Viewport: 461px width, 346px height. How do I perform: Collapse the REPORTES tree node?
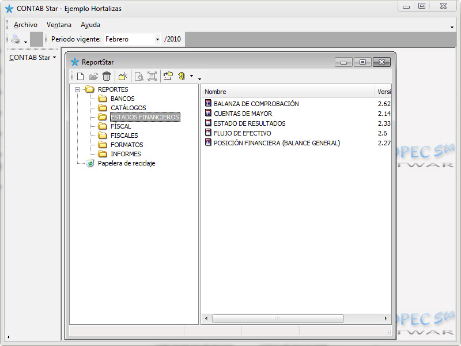click(x=77, y=89)
